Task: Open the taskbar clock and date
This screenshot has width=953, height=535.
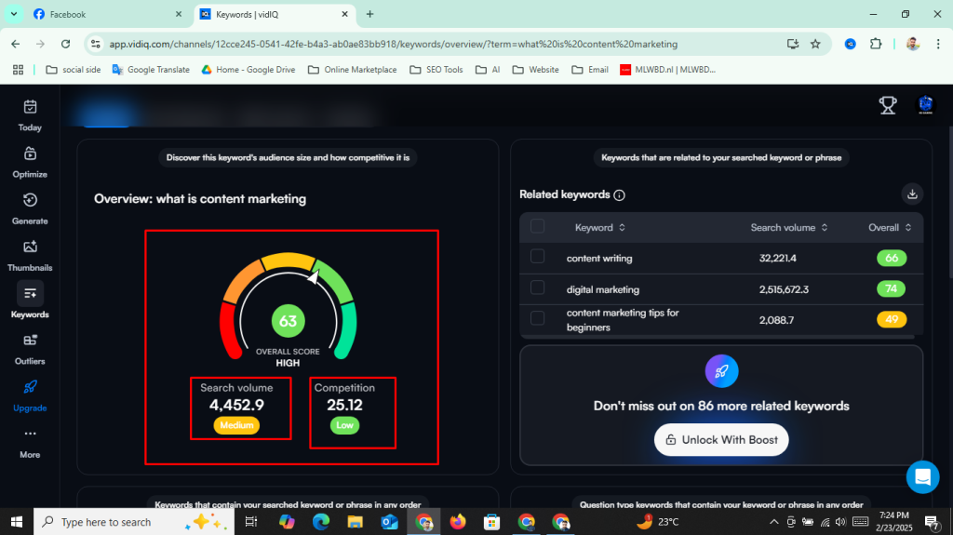Action: pos(894,522)
